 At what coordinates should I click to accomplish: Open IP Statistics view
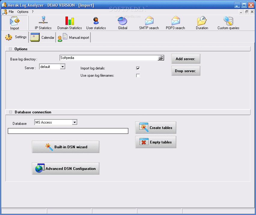click(43, 23)
